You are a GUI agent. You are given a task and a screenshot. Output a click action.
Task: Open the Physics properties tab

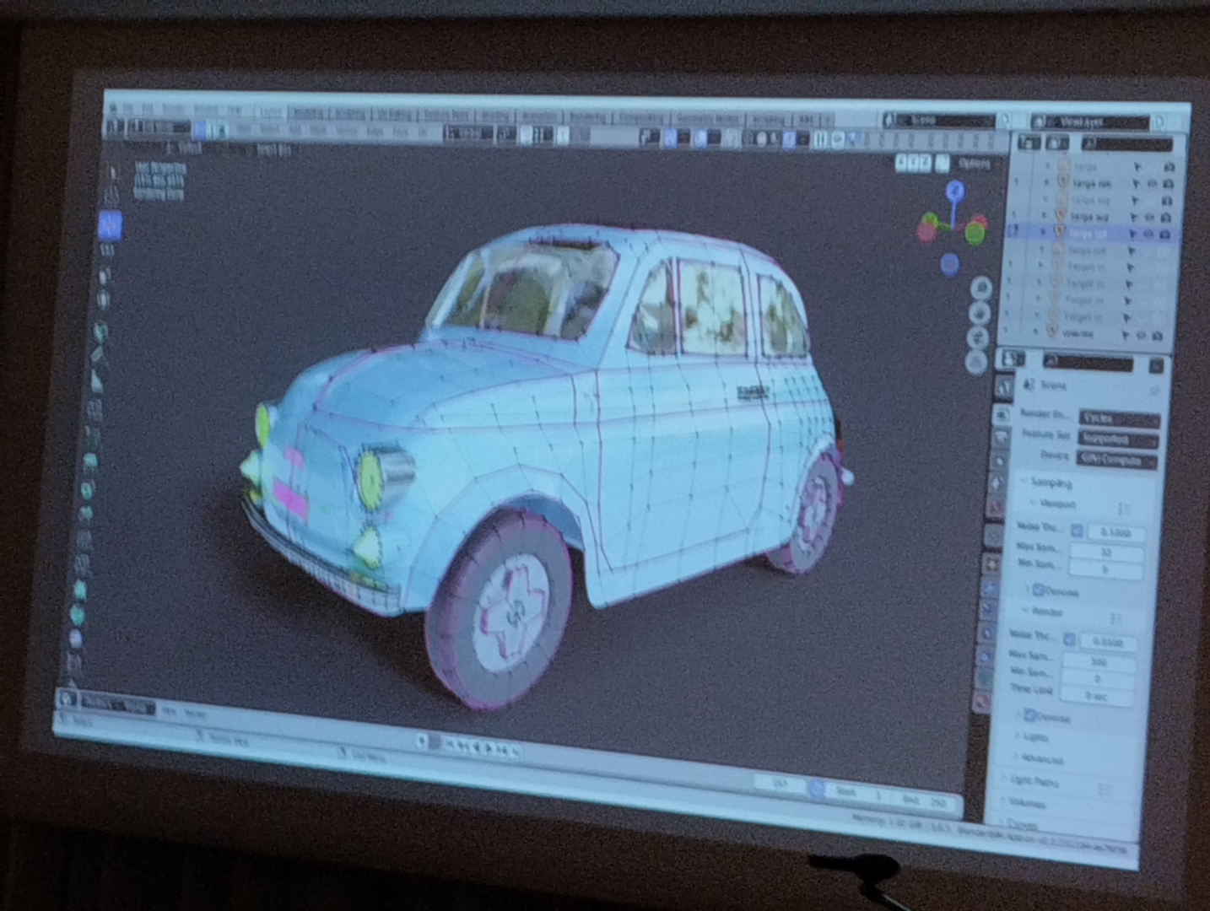click(987, 631)
